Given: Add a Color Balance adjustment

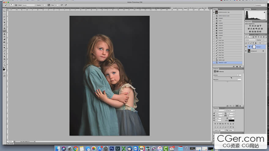Looking at the screenshot, I should point(251,29).
